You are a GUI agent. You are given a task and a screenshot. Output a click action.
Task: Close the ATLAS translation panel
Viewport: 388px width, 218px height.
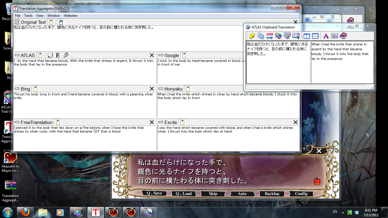click(152, 55)
